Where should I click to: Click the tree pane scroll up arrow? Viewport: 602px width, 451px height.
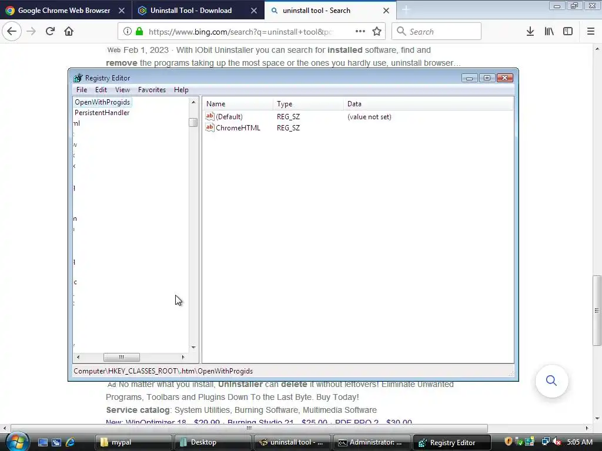[x=193, y=102]
